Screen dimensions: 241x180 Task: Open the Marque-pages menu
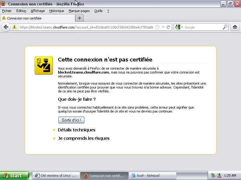point(79,11)
